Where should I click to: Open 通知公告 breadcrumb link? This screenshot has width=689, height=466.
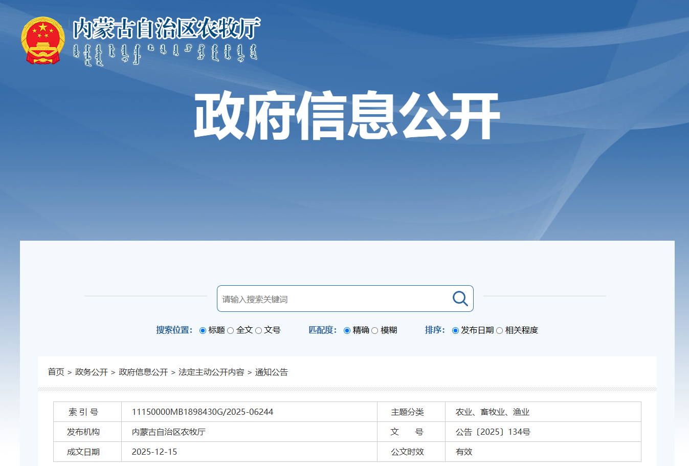point(272,372)
